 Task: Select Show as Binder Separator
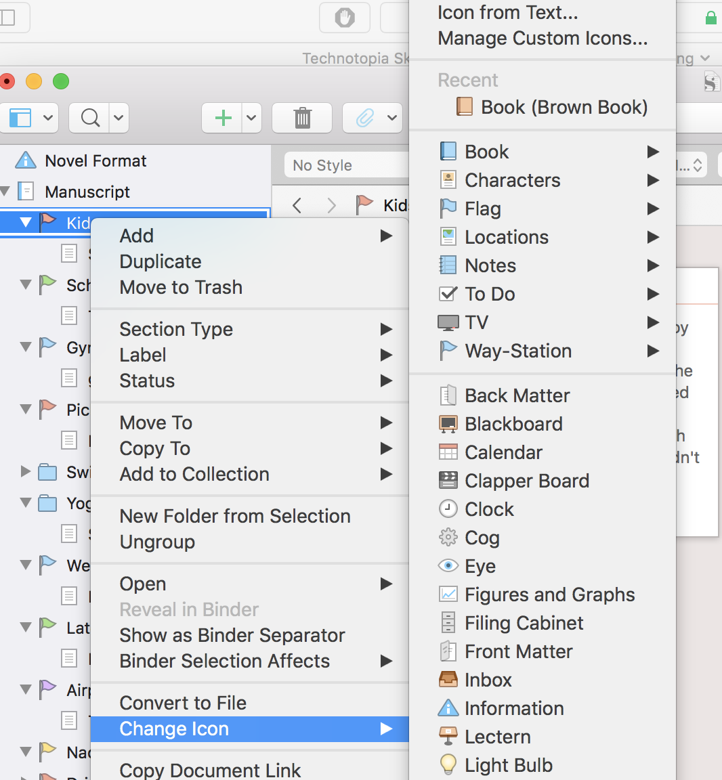250,636
